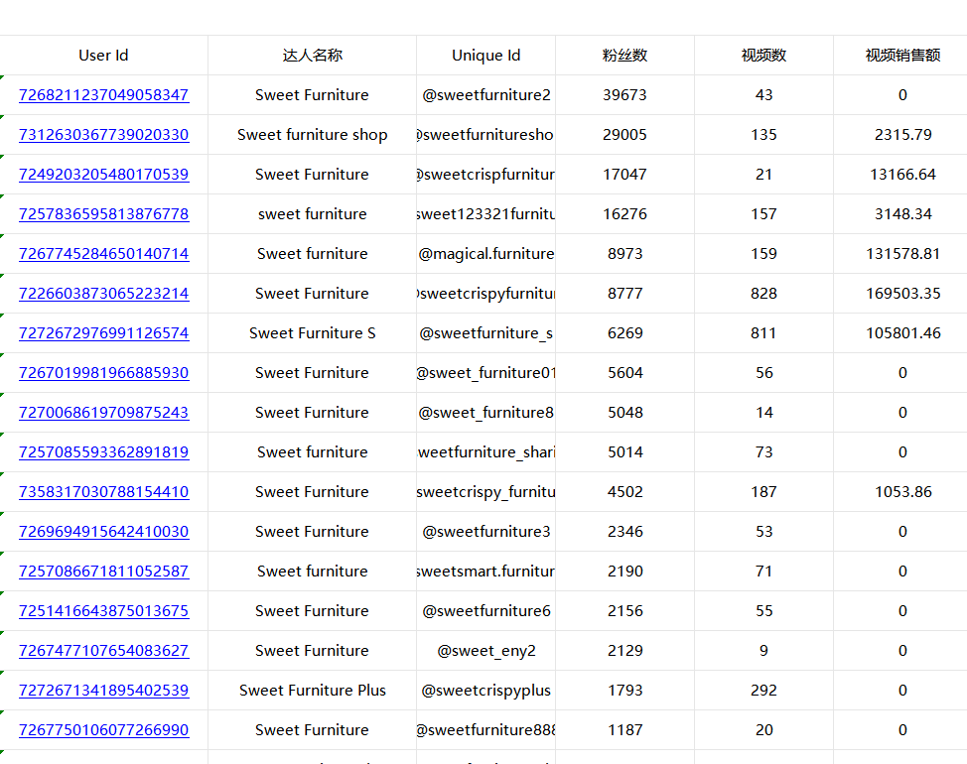The height and width of the screenshot is (764, 967).
Task: Select the 视频销售额 column header
Action: (901, 56)
